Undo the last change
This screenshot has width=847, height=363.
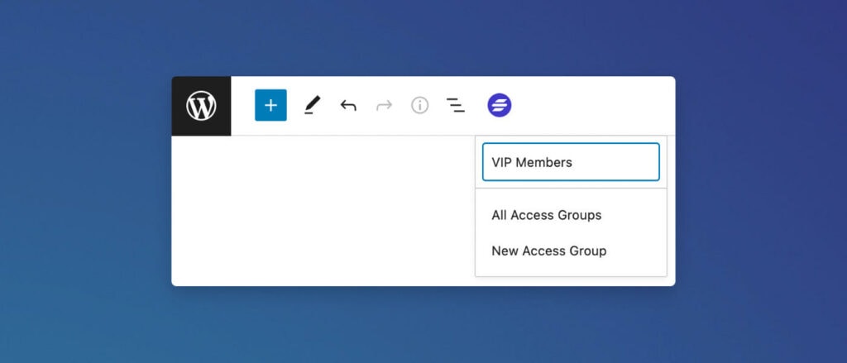click(348, 105)
